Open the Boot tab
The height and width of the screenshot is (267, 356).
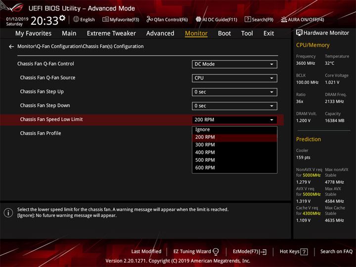[224, 34]
